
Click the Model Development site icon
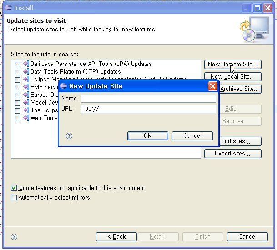(x=26, y=103)
